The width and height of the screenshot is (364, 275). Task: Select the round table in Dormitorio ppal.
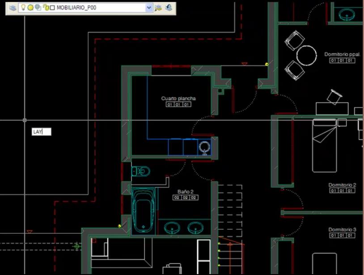tap(306, 56)
